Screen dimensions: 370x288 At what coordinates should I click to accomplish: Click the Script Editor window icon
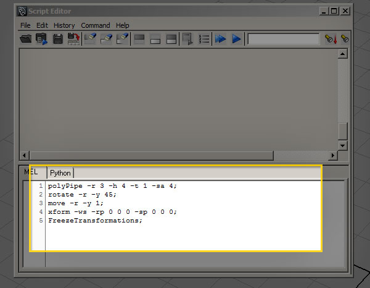point(22,11)
